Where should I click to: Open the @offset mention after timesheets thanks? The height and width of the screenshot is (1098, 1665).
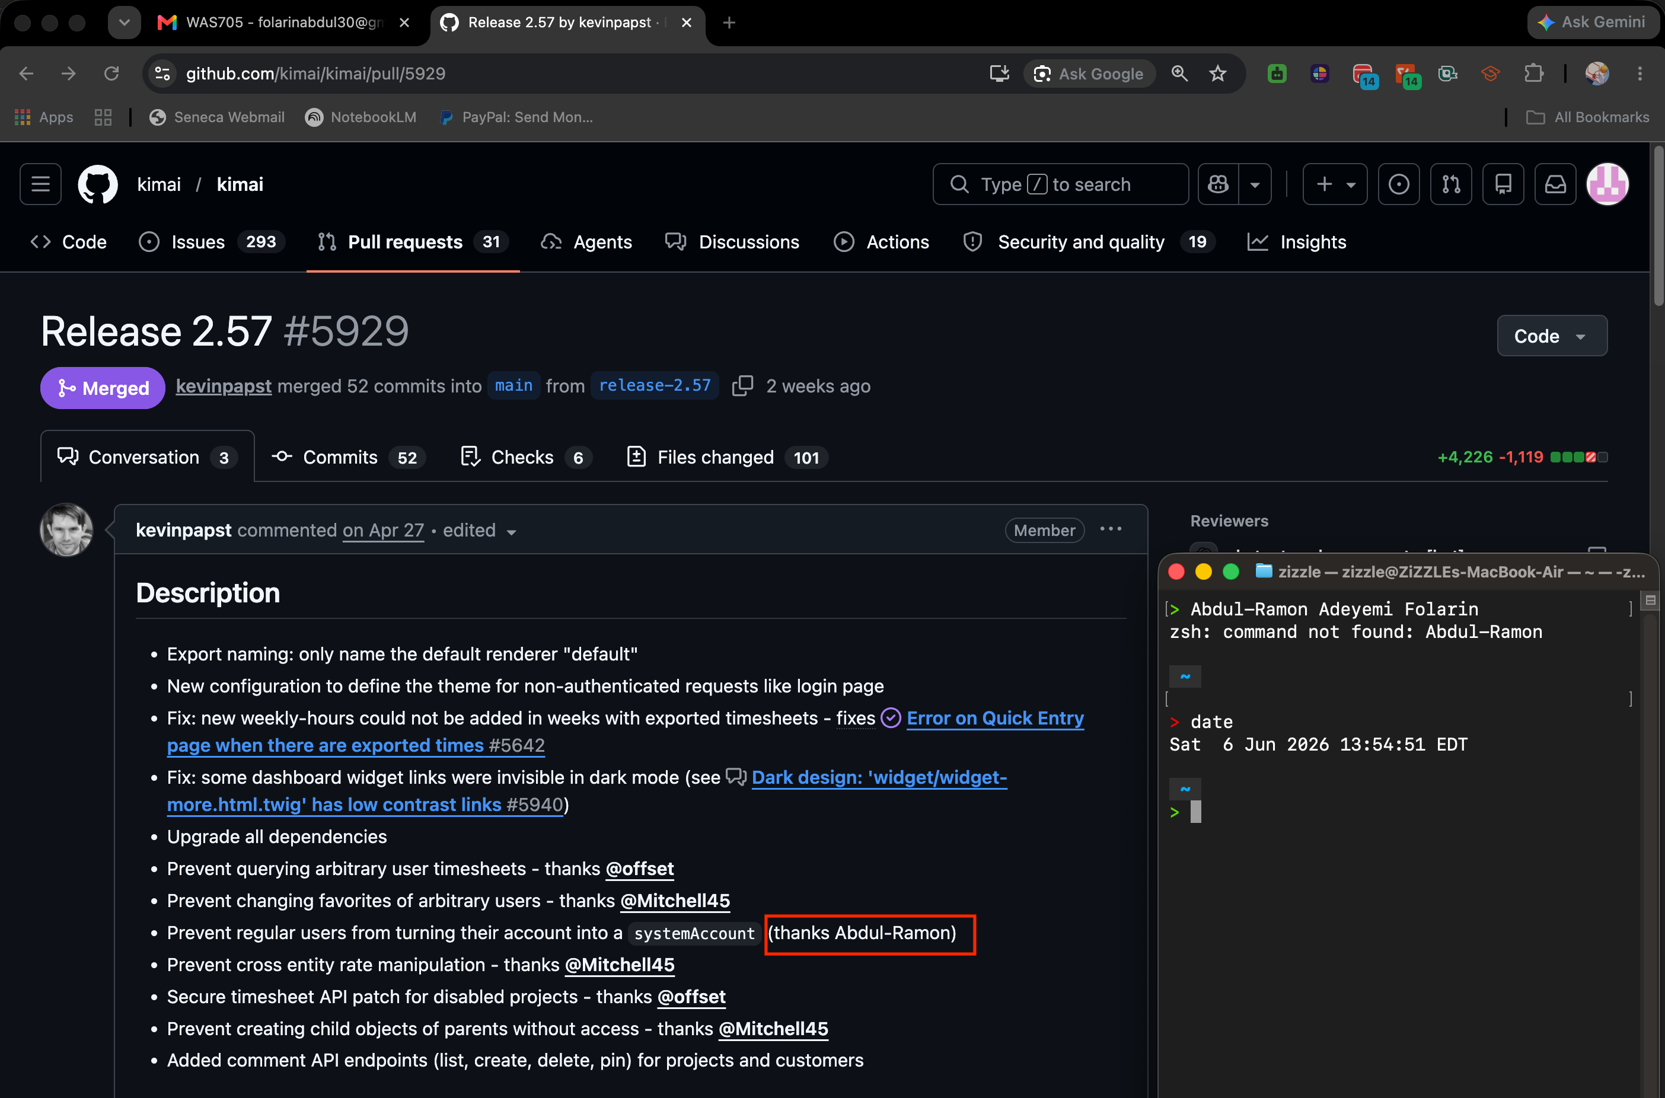click(x=639, y=869)
